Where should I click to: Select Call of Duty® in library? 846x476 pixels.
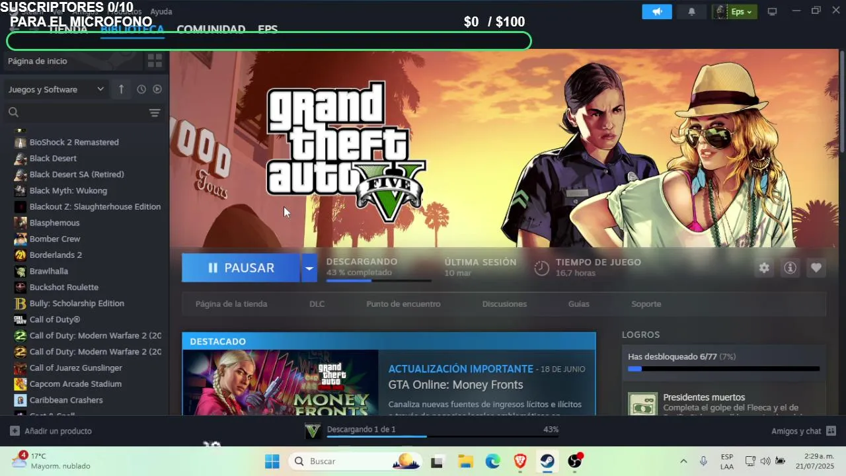coord(55,320)
